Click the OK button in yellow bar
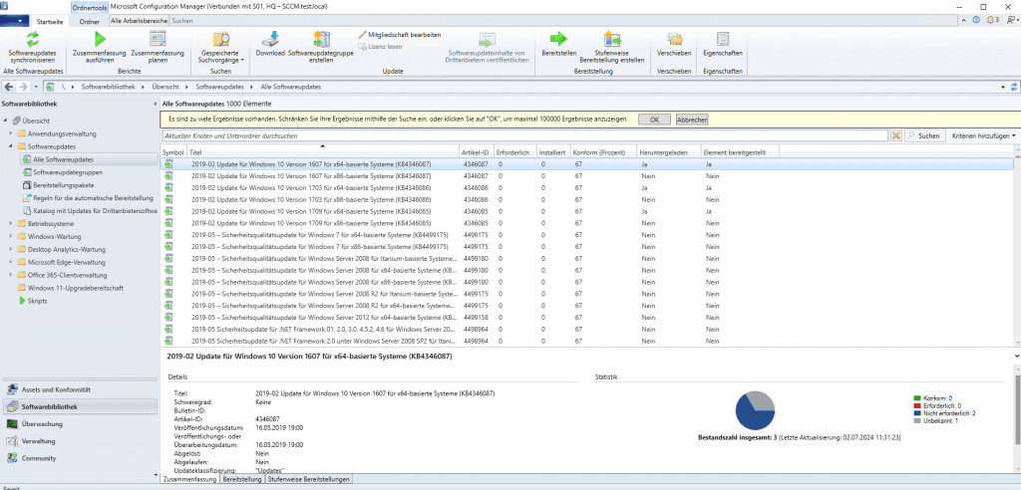 click(x=653, y=120)
